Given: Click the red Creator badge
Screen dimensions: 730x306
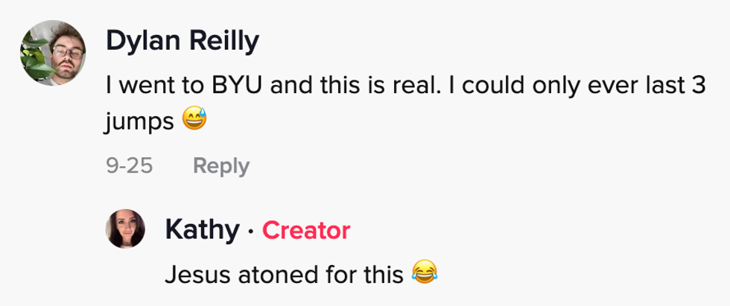Looking at the screenshot, I should [x=306, y=231].
